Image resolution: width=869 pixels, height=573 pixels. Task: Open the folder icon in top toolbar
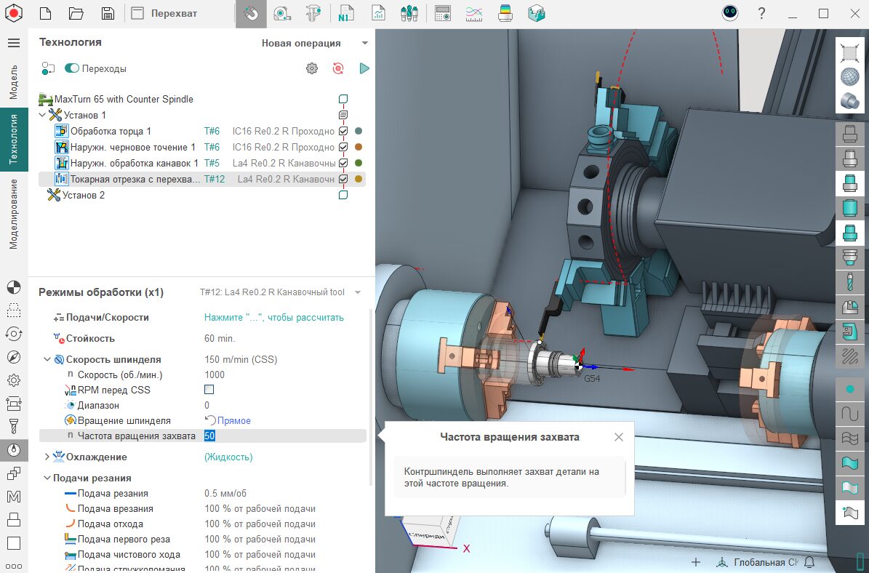click(76, 13)
